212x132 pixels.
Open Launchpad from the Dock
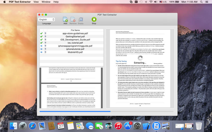(23, 126)
